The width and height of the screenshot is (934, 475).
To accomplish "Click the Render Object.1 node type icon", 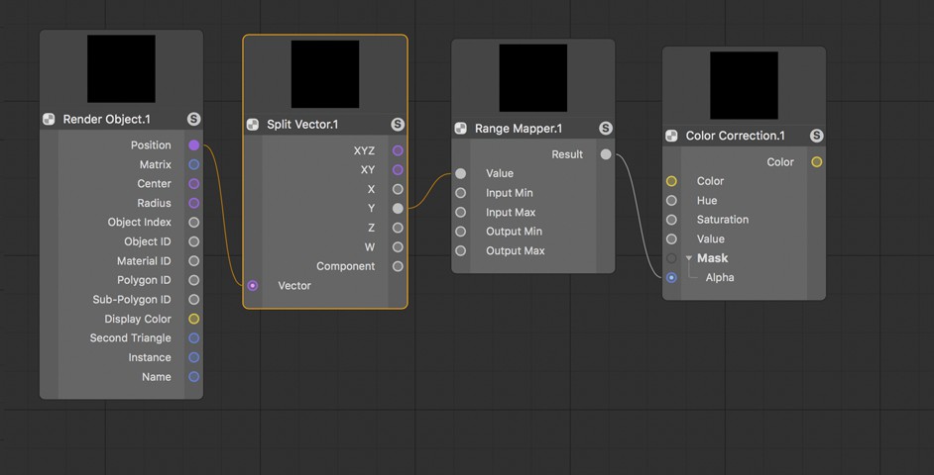I will (49, 120).
